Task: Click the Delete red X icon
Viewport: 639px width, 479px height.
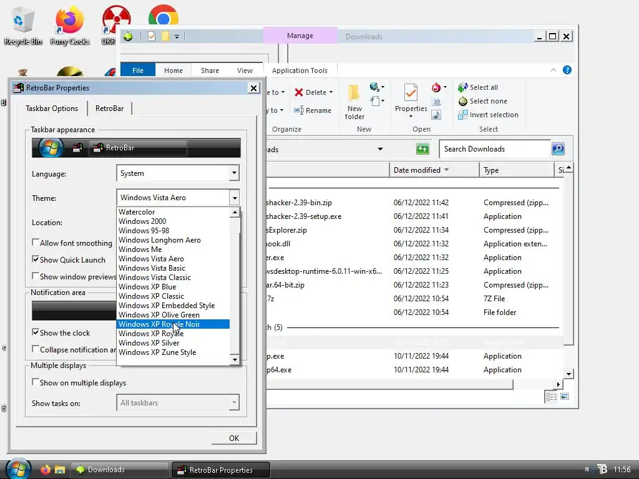Action: click(x=299, y=92)
